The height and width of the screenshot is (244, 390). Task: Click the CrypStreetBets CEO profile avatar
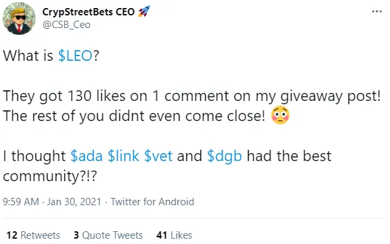pyautogui.click(x=19, y=18)
